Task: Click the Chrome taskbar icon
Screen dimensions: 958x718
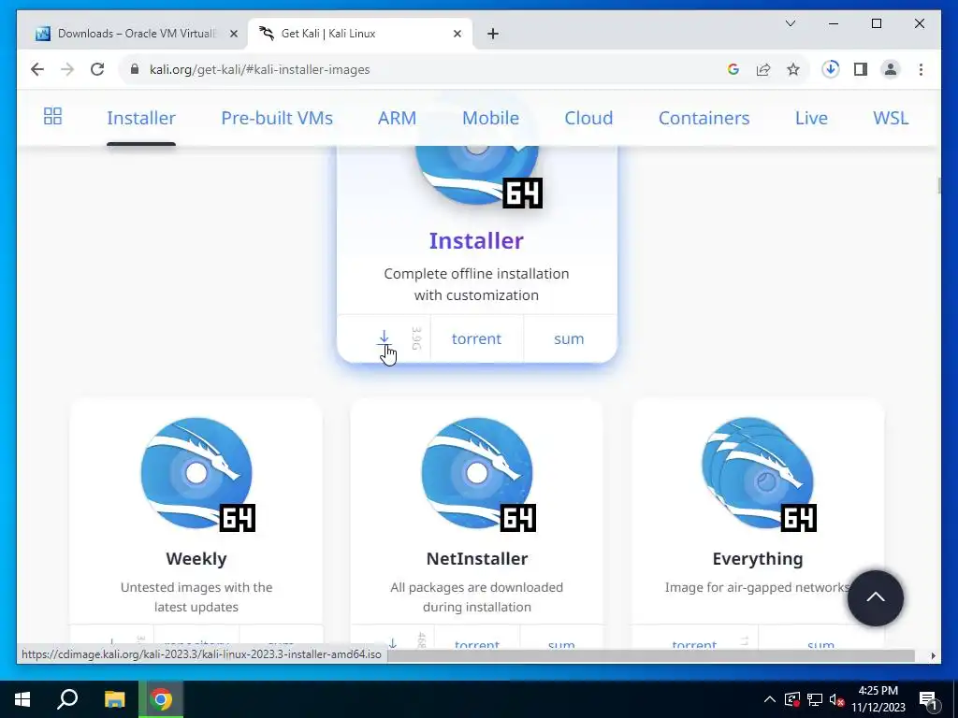Action: tap(161, 699)
